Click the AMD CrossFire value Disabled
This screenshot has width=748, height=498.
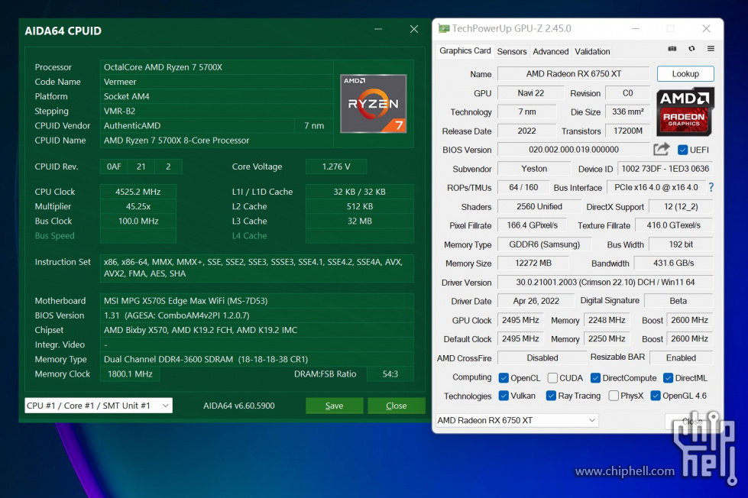[x=542, y=357]
